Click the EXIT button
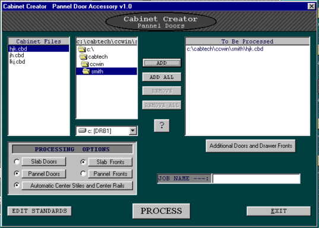319x228 pixels. pos(279,211)
